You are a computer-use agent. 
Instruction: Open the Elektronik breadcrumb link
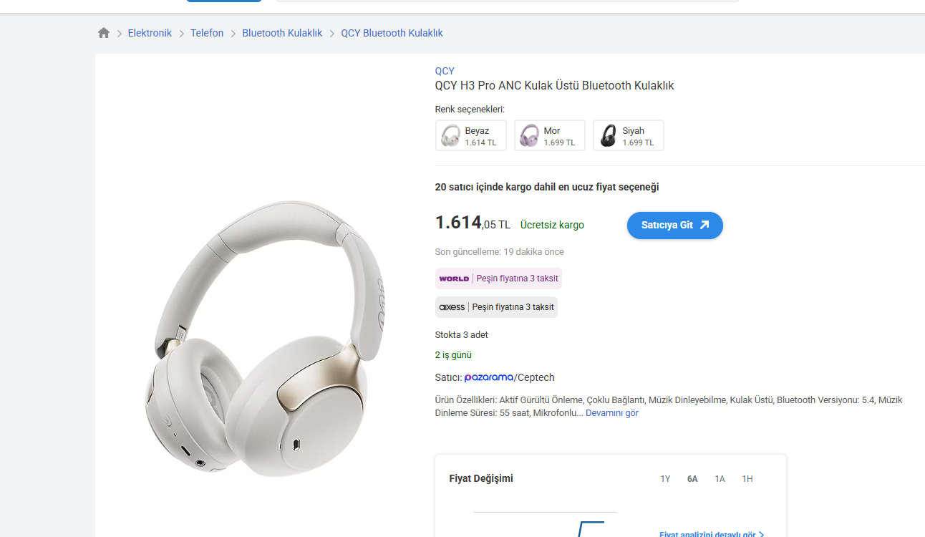click(150, 33)
